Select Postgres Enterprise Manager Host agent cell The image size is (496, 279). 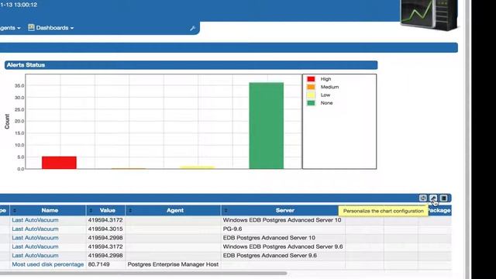pyautogui.click(x=173, y=264)
